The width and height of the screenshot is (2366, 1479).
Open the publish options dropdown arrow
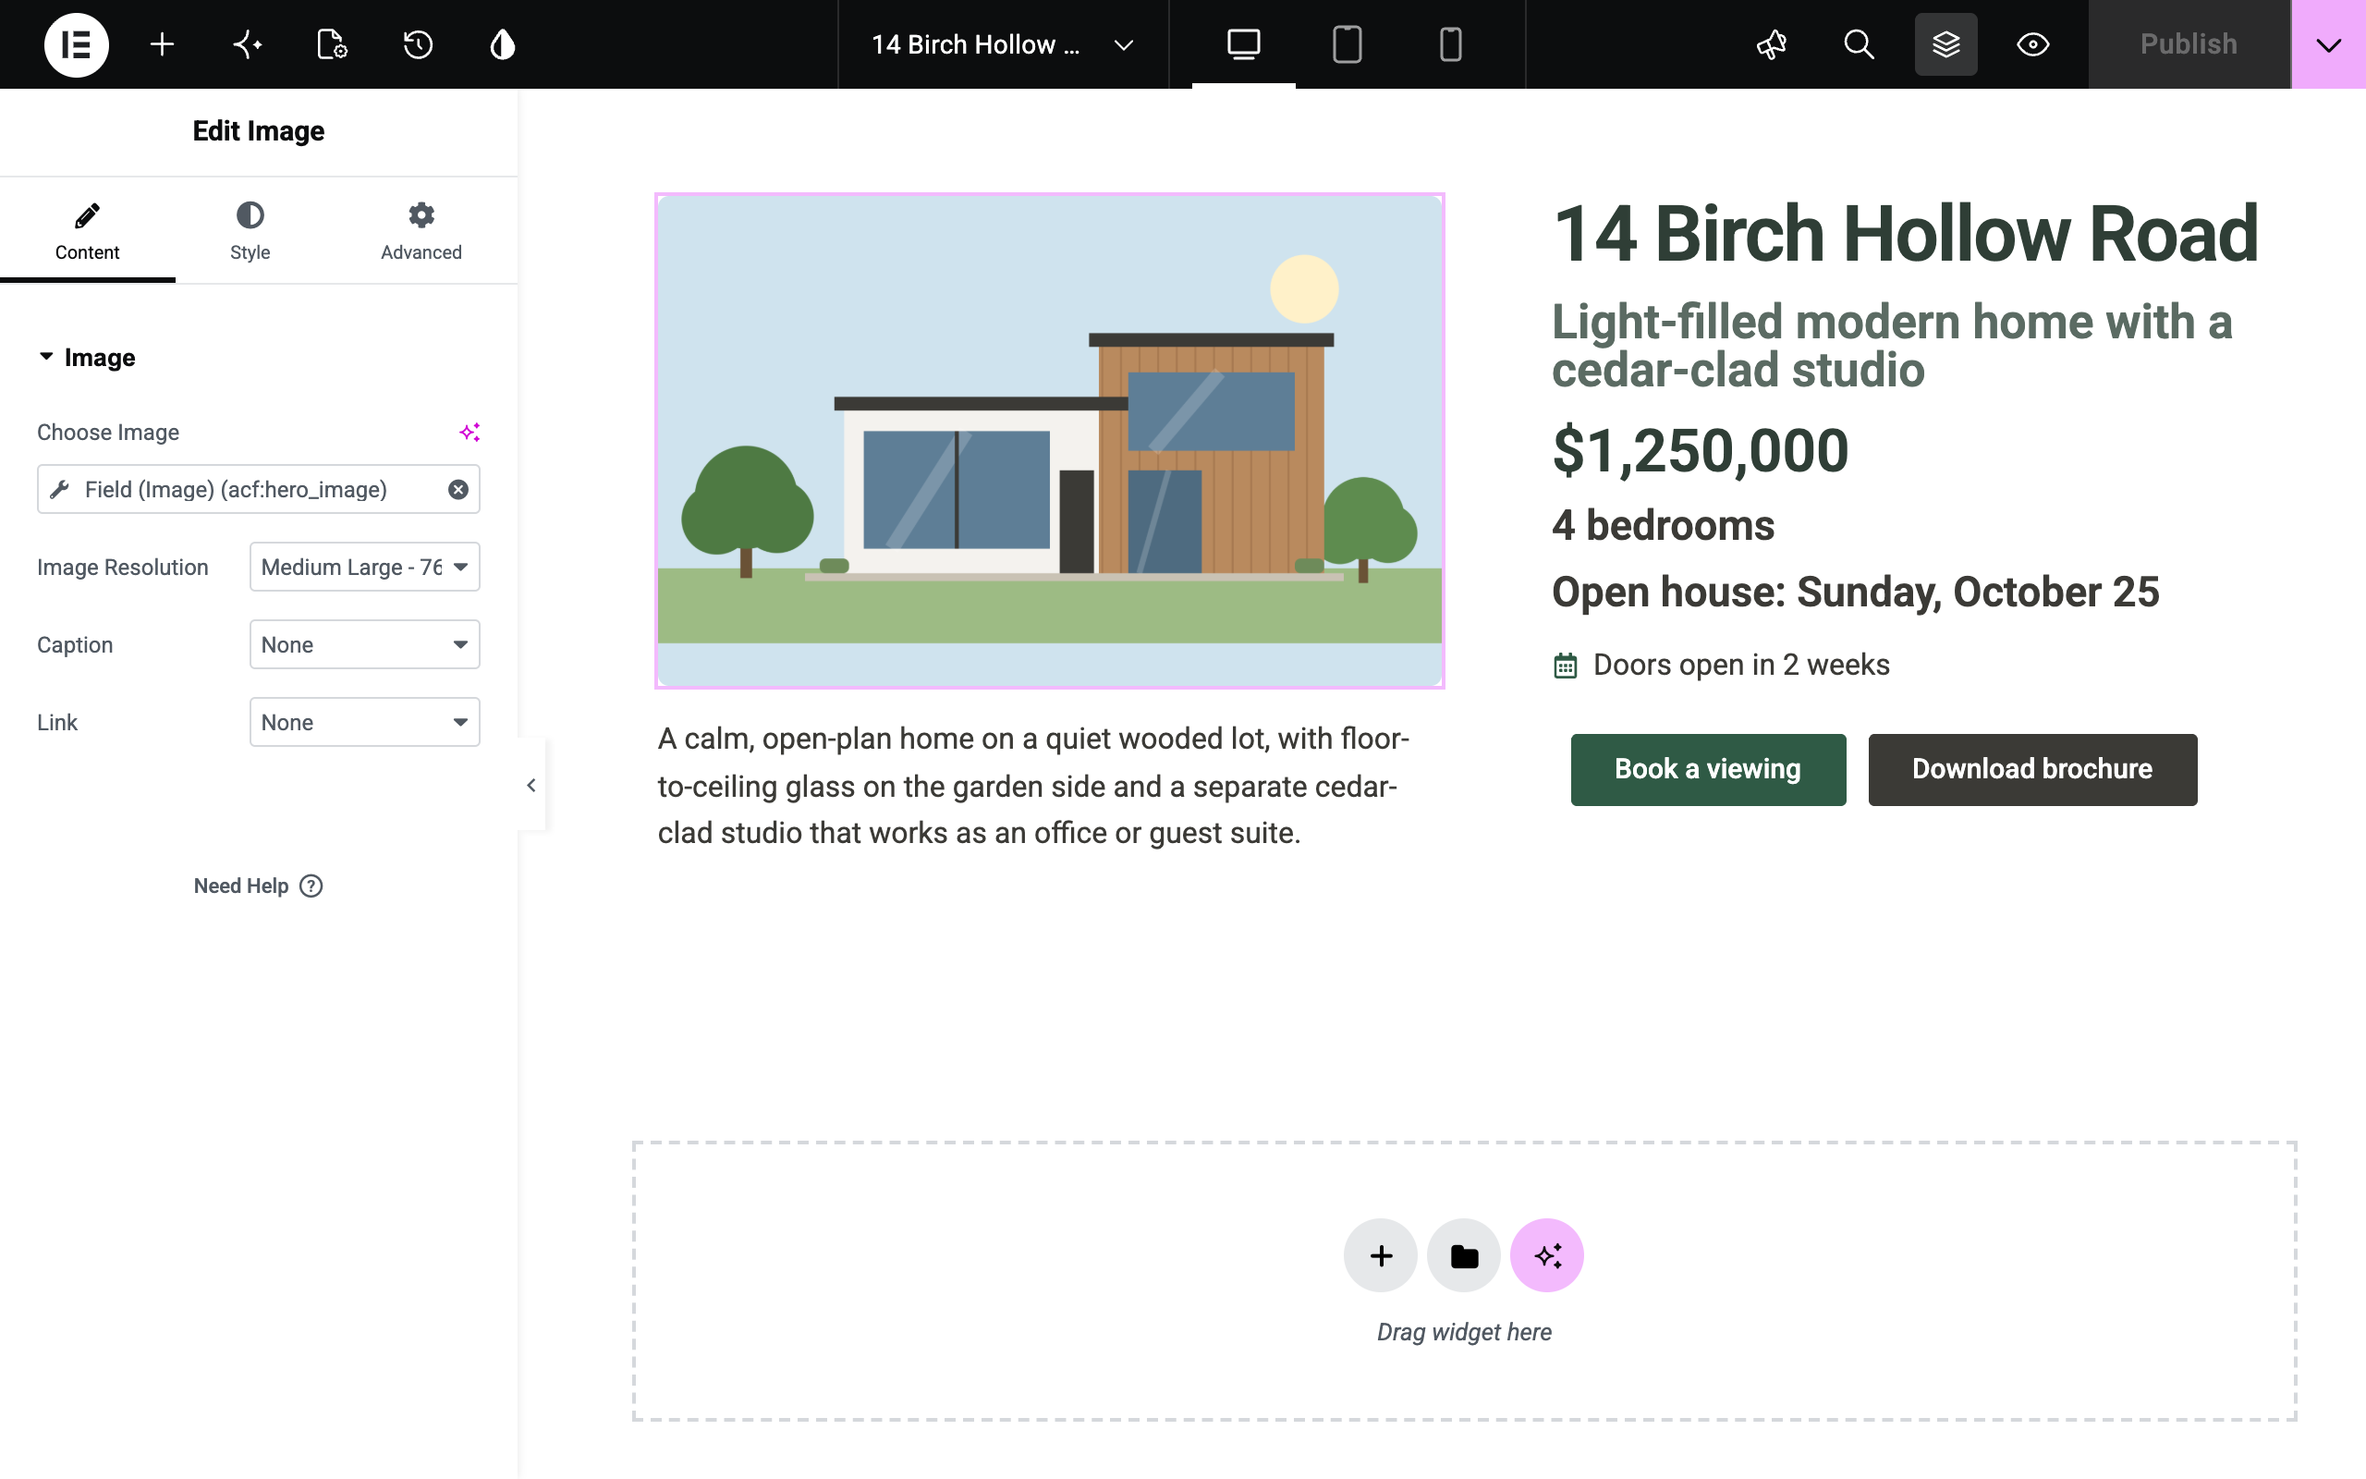[x=2329, y=44]
